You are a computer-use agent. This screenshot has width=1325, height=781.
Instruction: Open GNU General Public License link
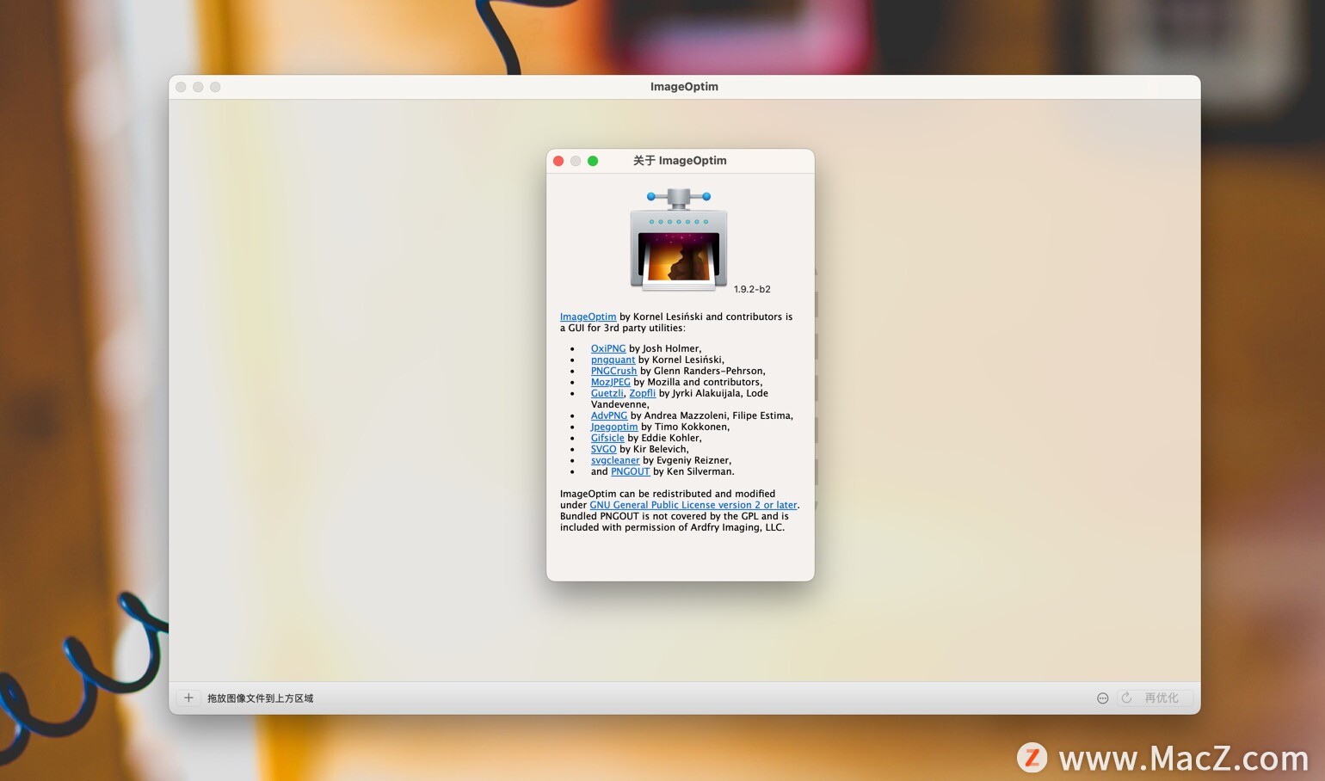tap(693, 505)
